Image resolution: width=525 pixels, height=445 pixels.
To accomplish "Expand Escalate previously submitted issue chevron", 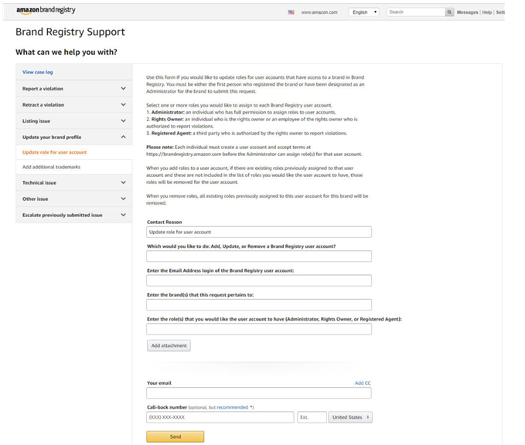I will tap(123, 215).
